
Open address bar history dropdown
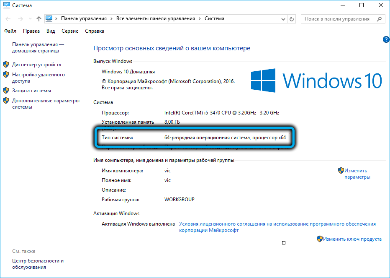[x=283, y=19]
